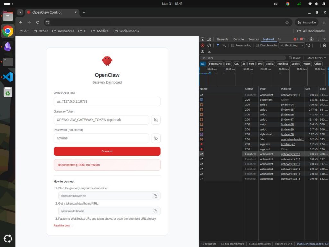The width and height of the screenshot is (329, 247).
Task: Stop recording the network log
Action: (x=202, y=45)
